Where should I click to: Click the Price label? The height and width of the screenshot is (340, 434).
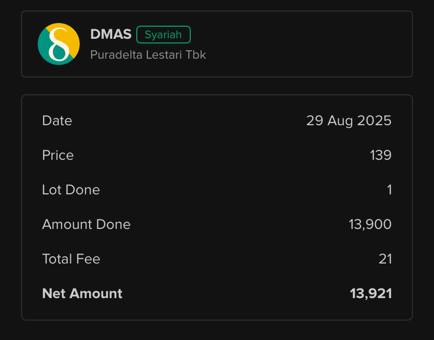click(58, 155)
